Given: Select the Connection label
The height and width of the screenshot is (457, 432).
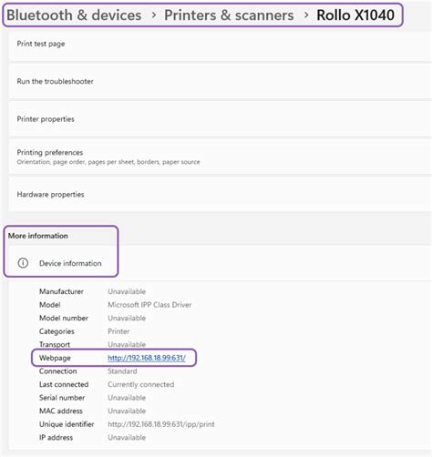Looking at the screenshot, I should pos(57,371).
